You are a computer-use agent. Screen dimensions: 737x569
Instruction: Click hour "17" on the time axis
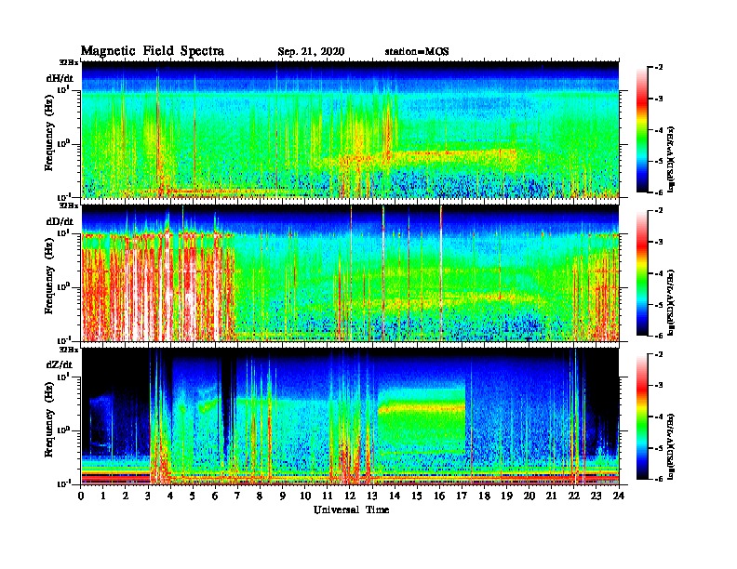[462, 496]
